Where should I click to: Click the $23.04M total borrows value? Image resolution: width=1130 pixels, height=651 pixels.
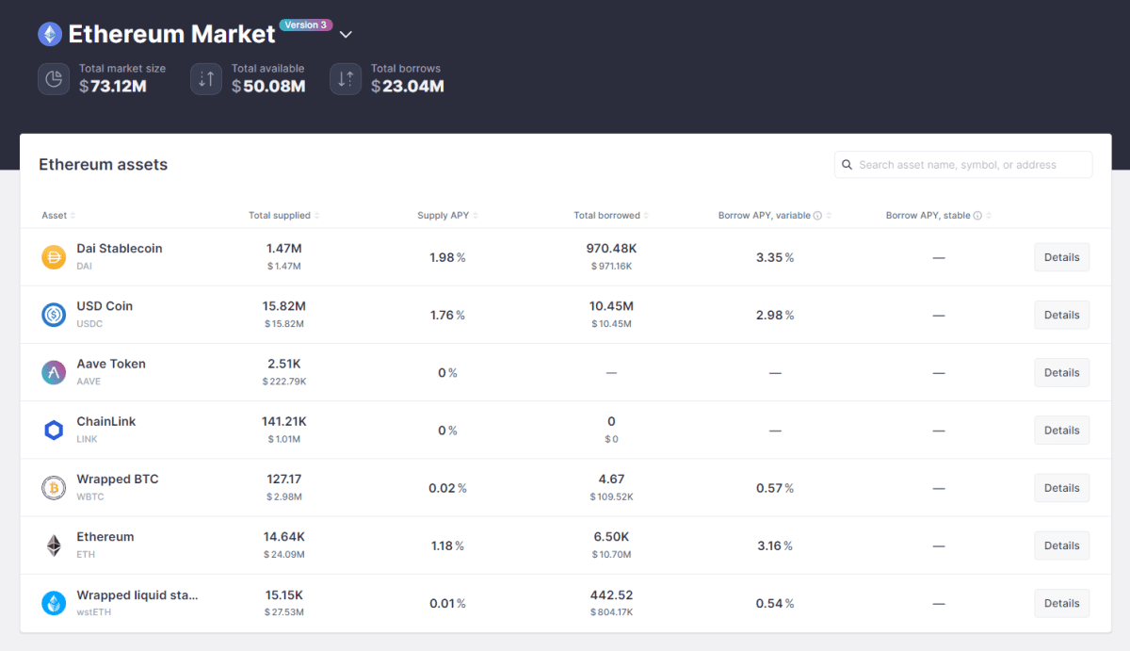click(x=408, y=87)
